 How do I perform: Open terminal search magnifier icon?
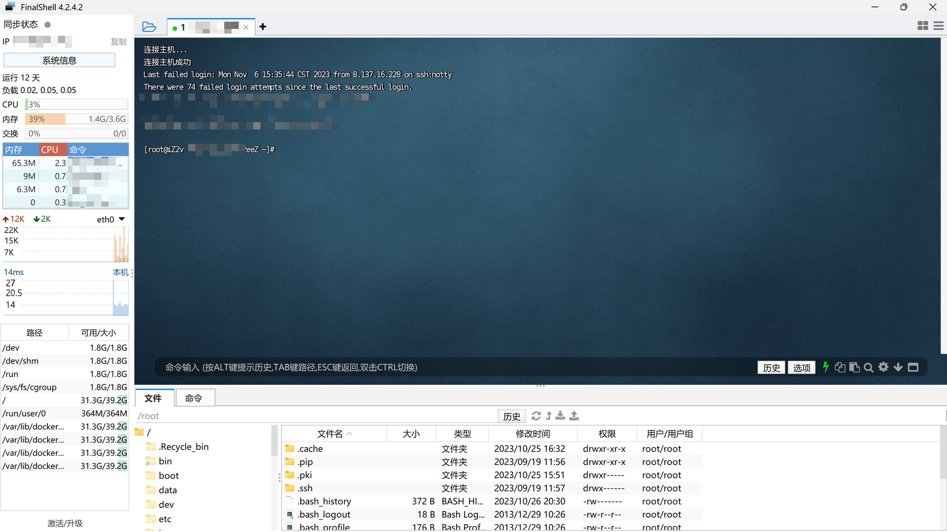869,367
